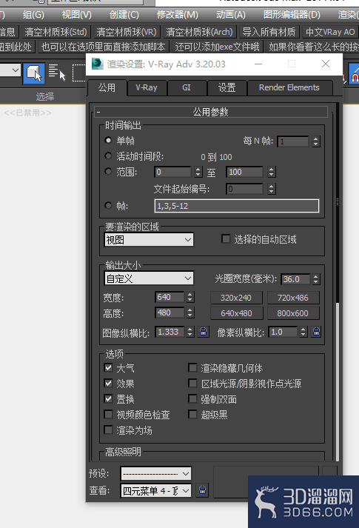
Task: Open the Group (组) menu
Action: tap(33, 15)
